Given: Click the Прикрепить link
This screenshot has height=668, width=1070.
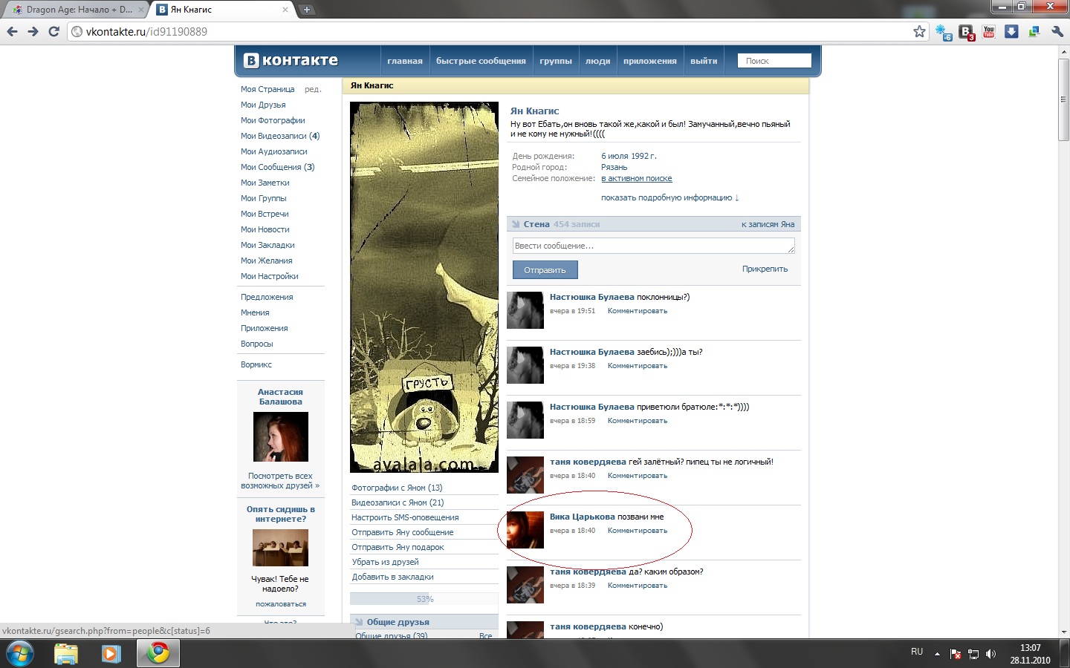Looking at the screenshot, I should (x=765, y=269).
